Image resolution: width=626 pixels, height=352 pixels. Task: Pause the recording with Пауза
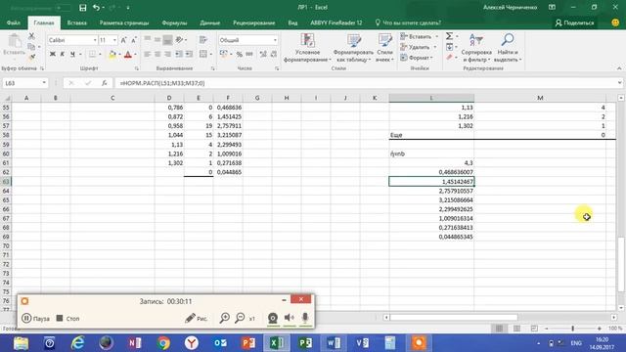(x=36, y=318)
